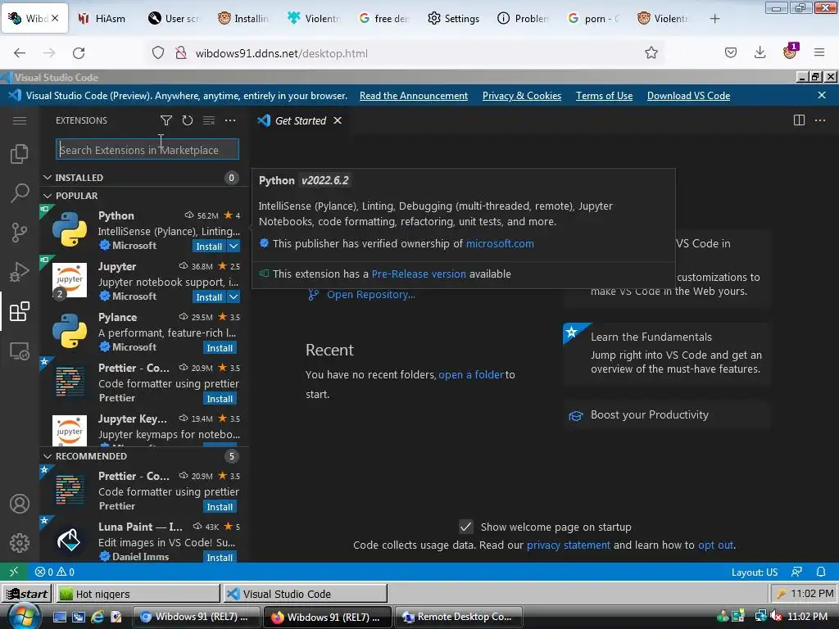Install Prettier in the Popular list
This screenshot has height=629, width=839.
(220, 399)
